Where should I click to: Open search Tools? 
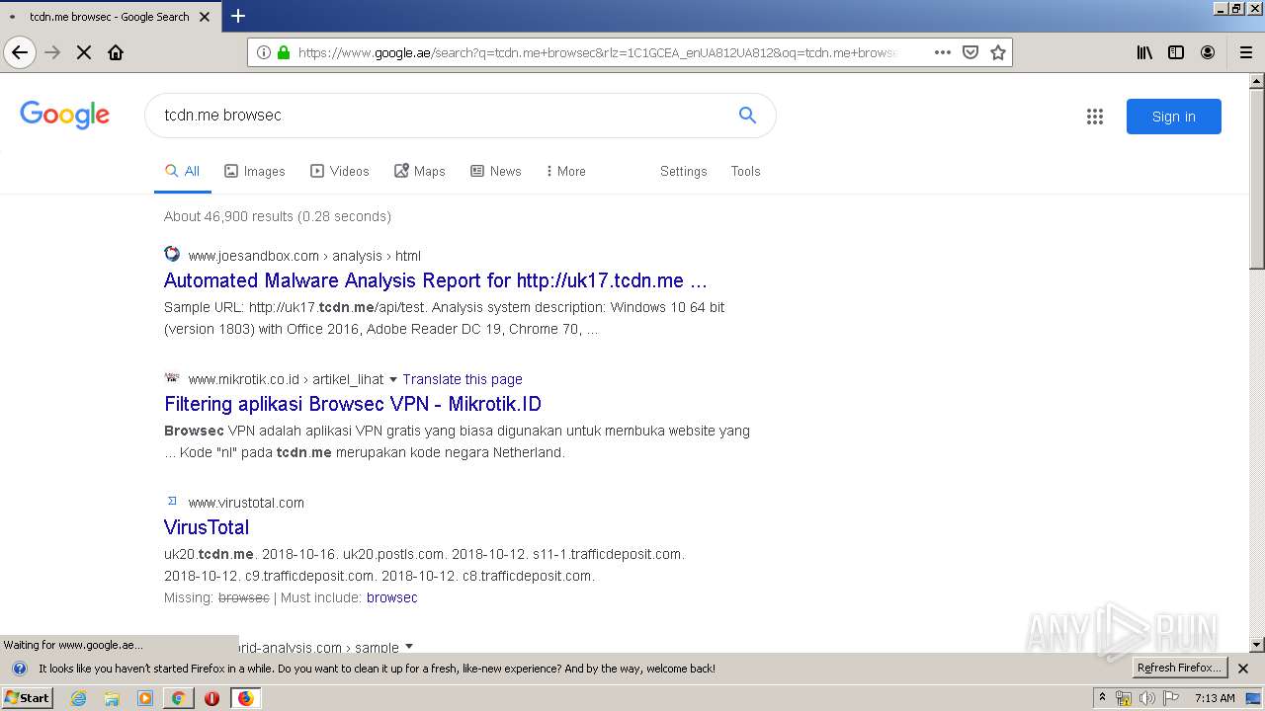tap(745, 171)
